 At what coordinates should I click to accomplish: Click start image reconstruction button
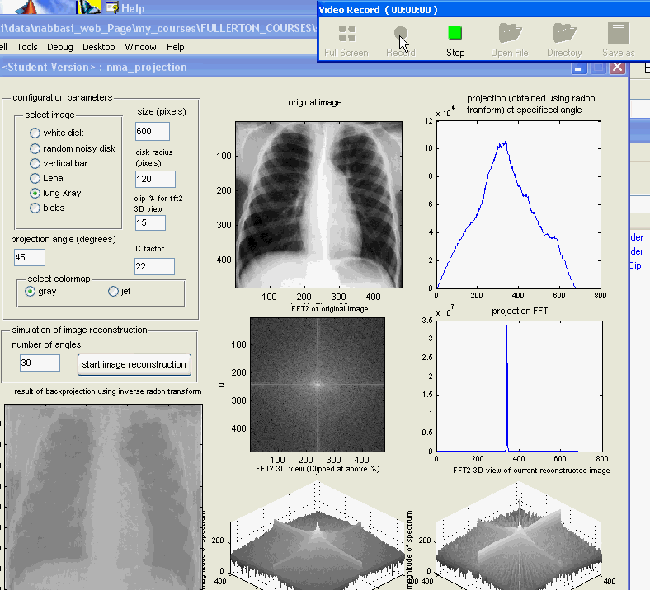click(134, 363)
